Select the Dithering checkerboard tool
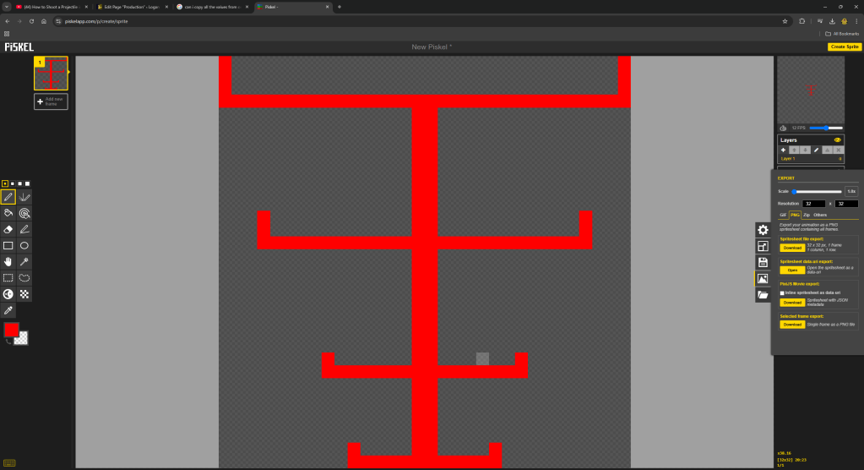 (x=24, y=294)
